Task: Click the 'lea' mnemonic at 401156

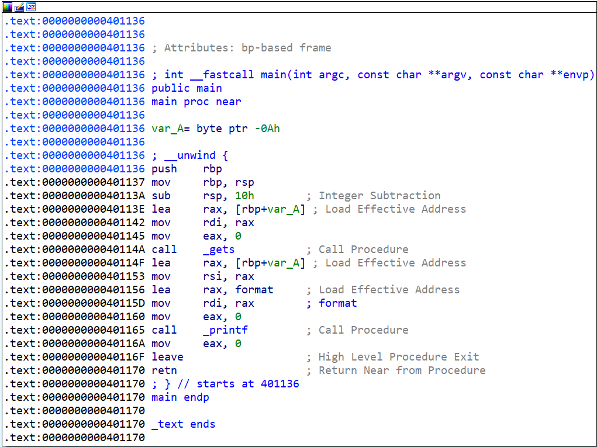Action: (x=161, y=290)
